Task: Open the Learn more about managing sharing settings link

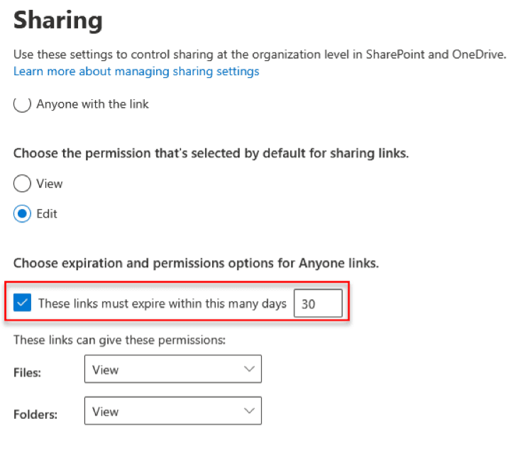Action: (136, 72)
